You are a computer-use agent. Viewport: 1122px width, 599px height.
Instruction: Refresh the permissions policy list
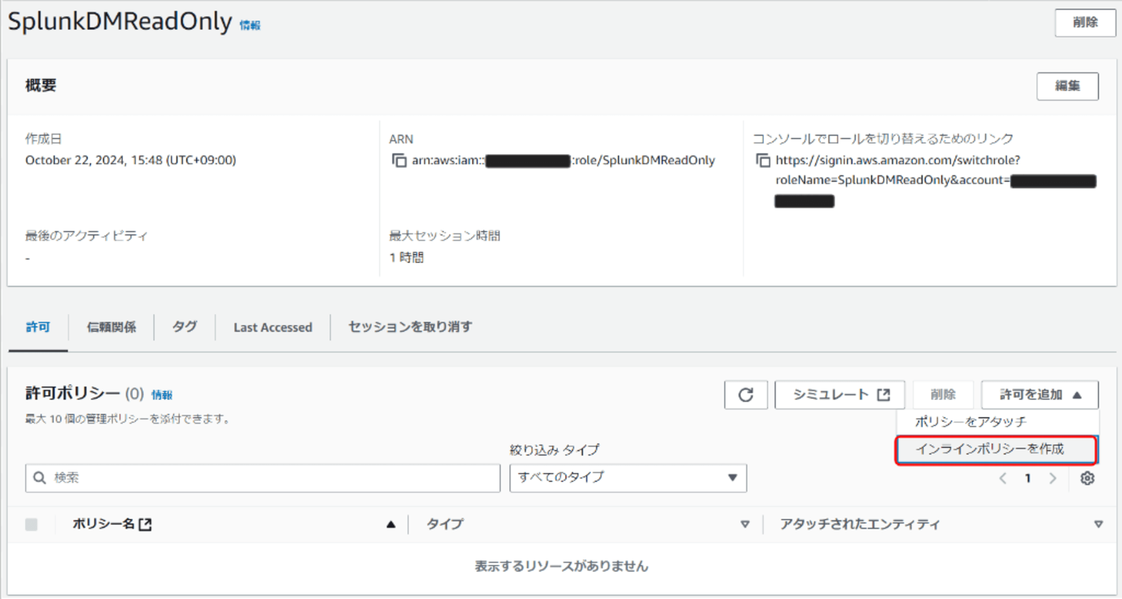point(746,395)
